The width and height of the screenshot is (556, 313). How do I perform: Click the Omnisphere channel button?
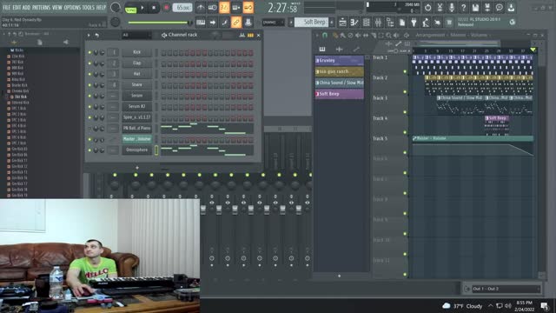[x=137, y=150]
